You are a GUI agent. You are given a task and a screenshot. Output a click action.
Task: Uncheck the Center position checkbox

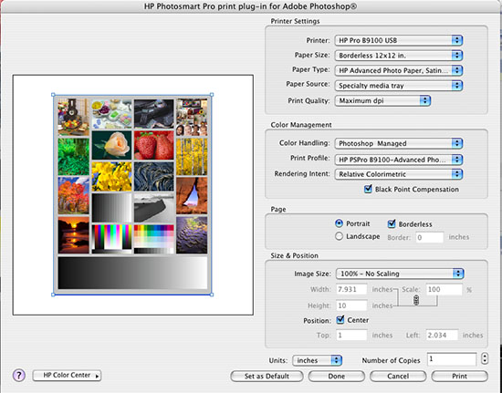tap(340, 320)
